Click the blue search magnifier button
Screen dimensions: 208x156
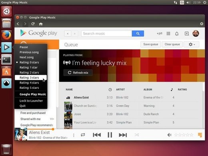(138, 34)
